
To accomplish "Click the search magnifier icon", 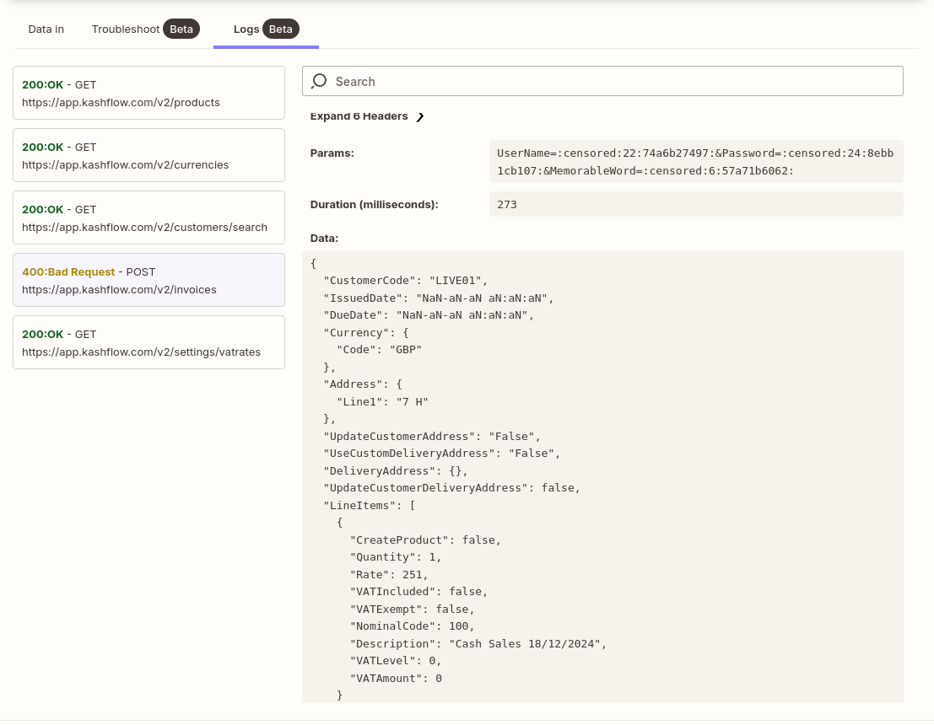I will pos(319,81).
